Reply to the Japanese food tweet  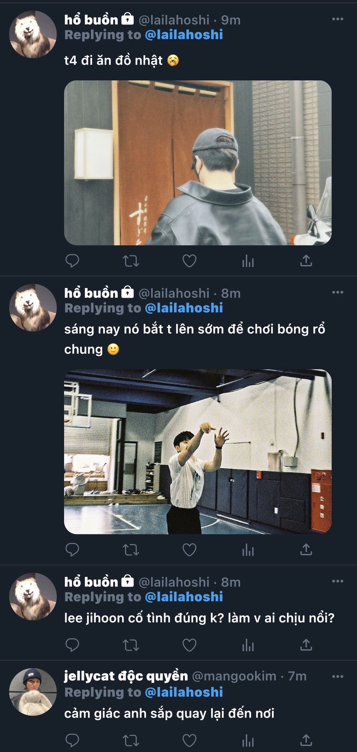click(x=72, y=261)
